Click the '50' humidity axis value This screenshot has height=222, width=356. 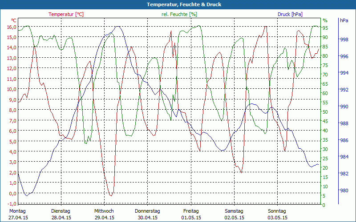[x=325, y=112]
